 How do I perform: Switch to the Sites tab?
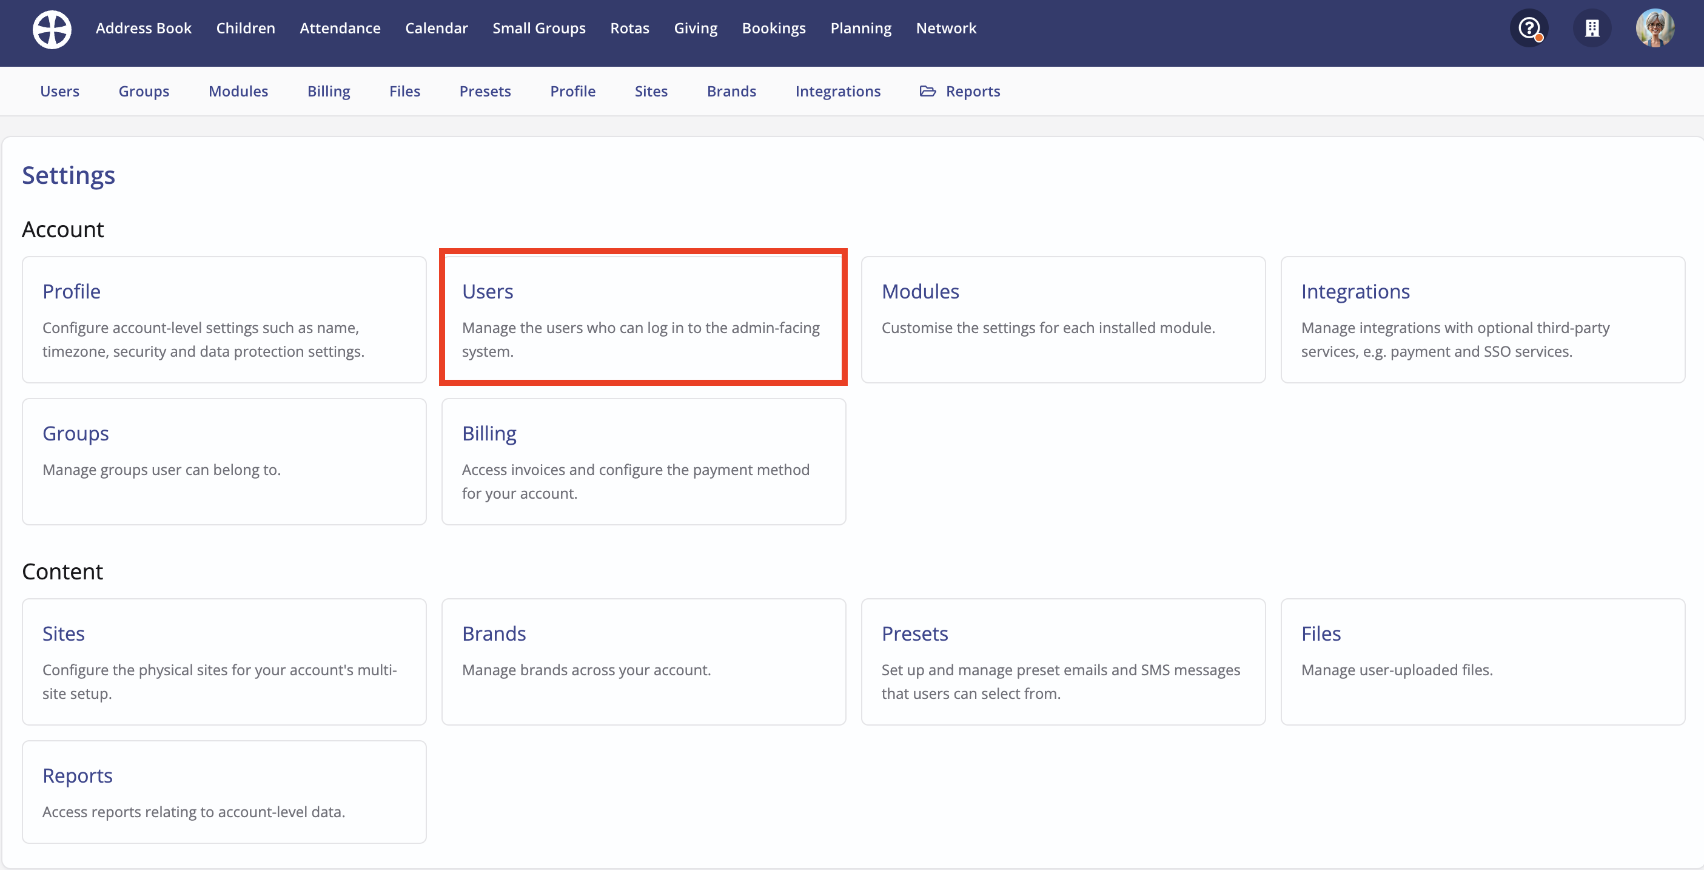[x=651, y=91]
